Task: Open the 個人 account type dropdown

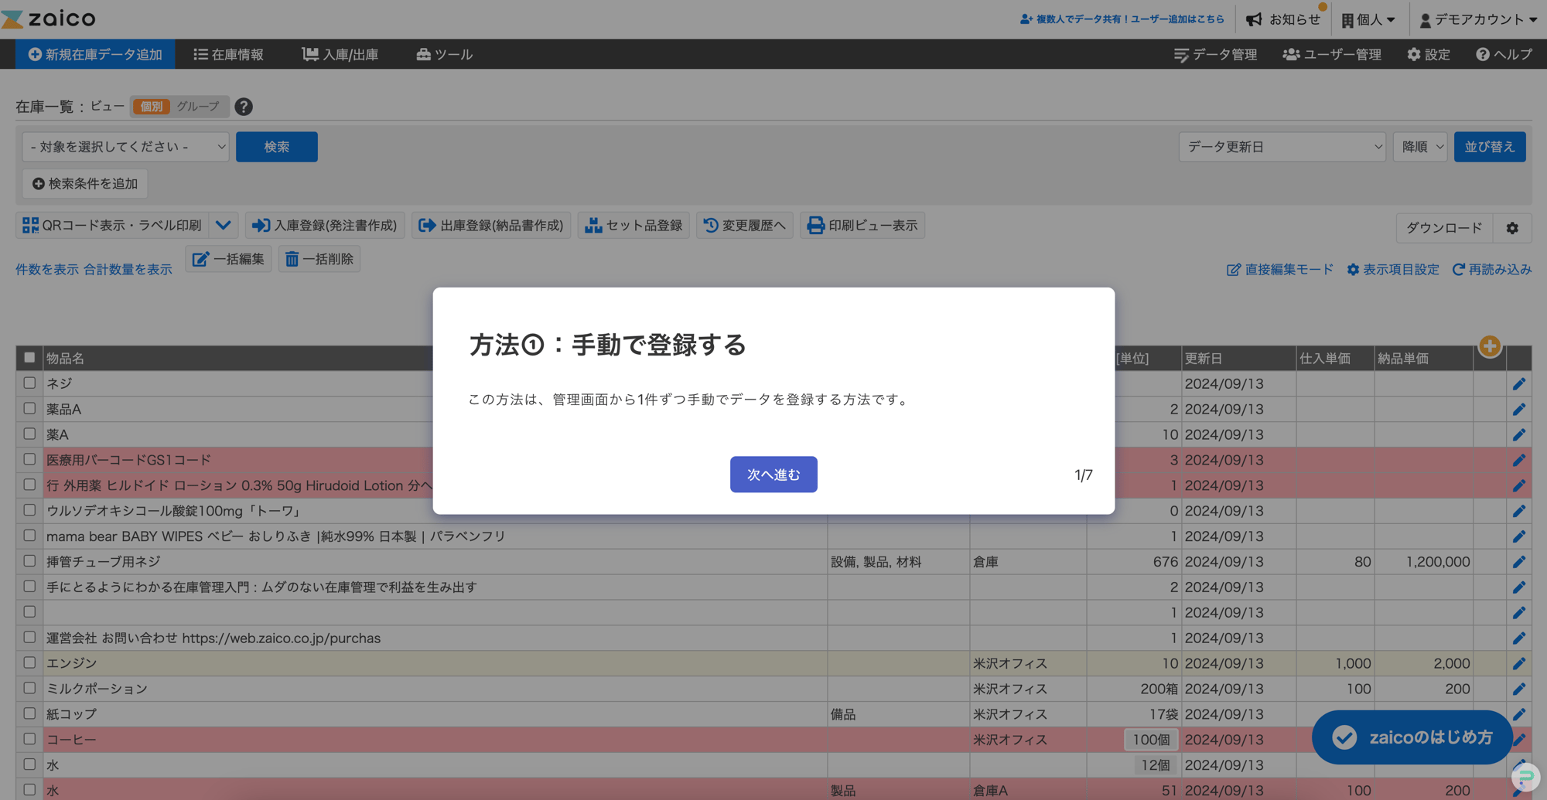Action: tap(1368, 19)
